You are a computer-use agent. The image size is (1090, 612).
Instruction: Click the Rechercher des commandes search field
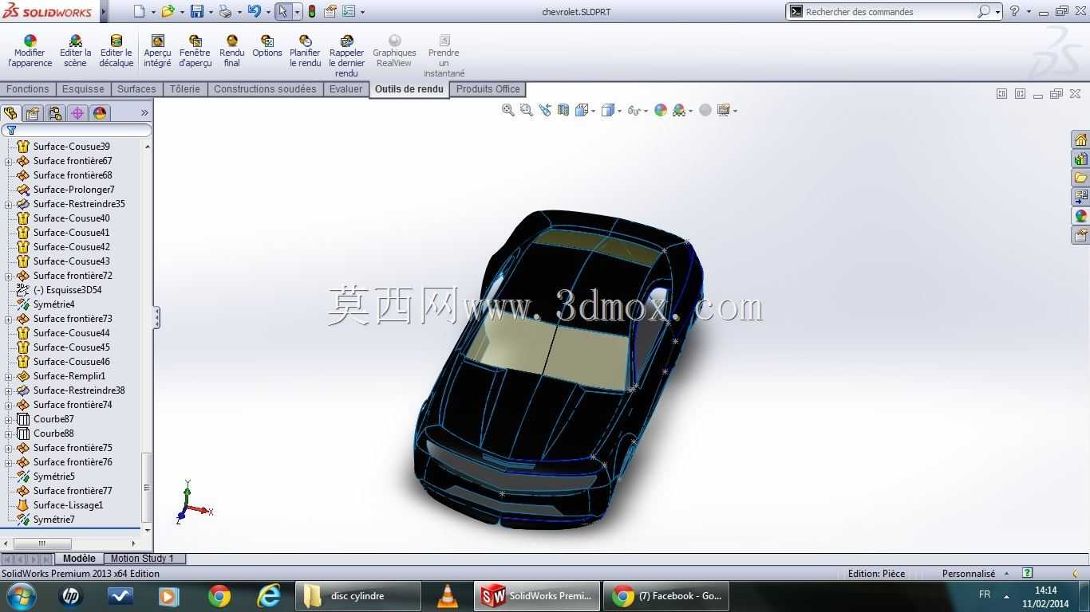(x=890, y=11)
